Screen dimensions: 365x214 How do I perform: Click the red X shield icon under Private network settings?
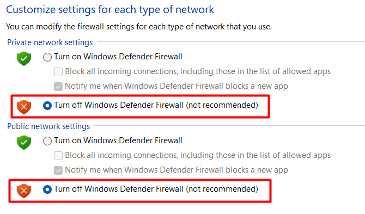(24, 107)
